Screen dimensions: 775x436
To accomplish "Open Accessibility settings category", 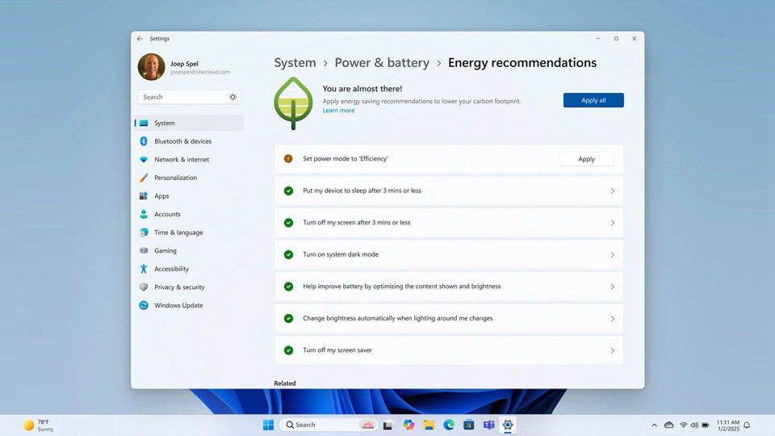I will [189, 269].
